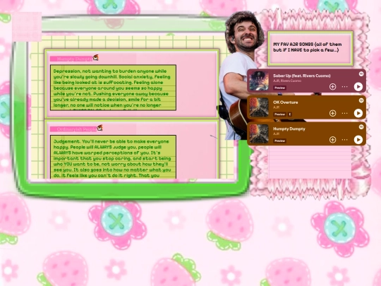Viewport: 381px width, 286px height.
Task: Play the Sober Up track
Action: pos(358,87)
